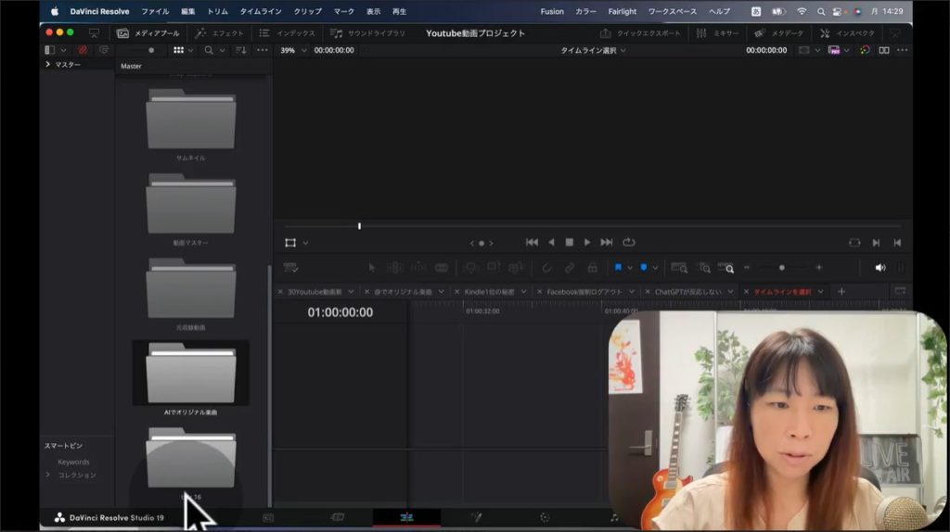Toggle loop playback
This screenshot has height=532, width=950.
[x=629, y=242]
